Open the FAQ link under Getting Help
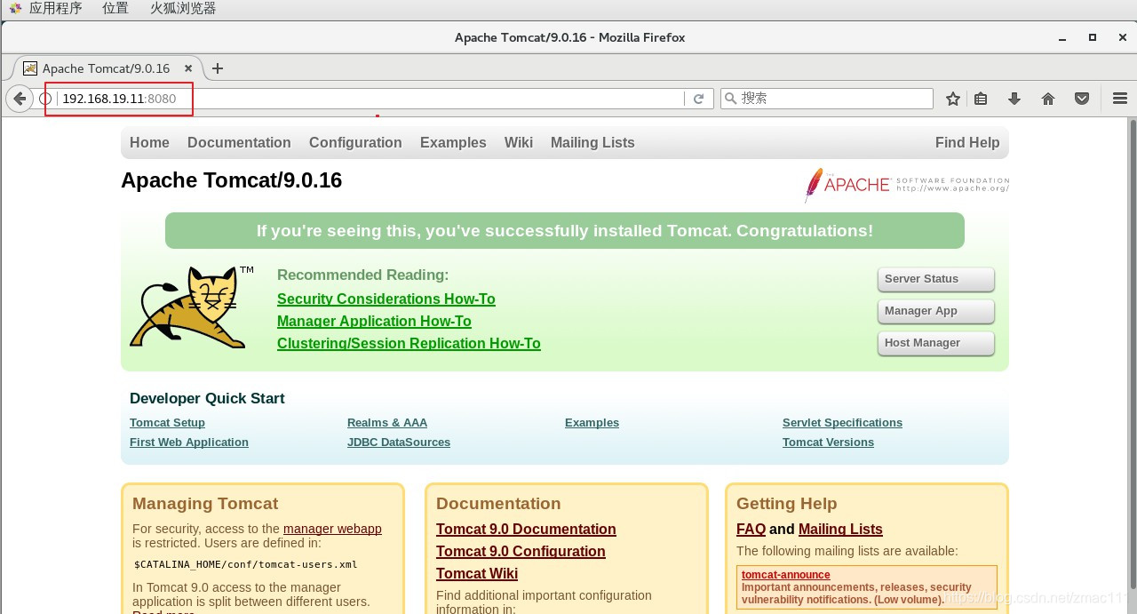Viewport: 1137px width, 614px height. (x=751, y=529)
